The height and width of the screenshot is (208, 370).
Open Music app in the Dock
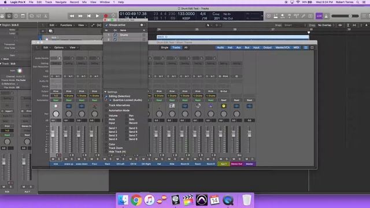(149, 200)
